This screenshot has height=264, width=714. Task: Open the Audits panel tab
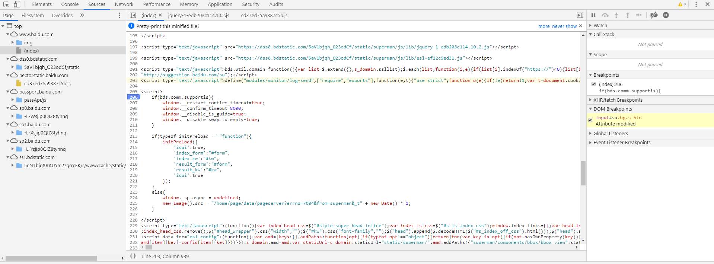(276, 4)
